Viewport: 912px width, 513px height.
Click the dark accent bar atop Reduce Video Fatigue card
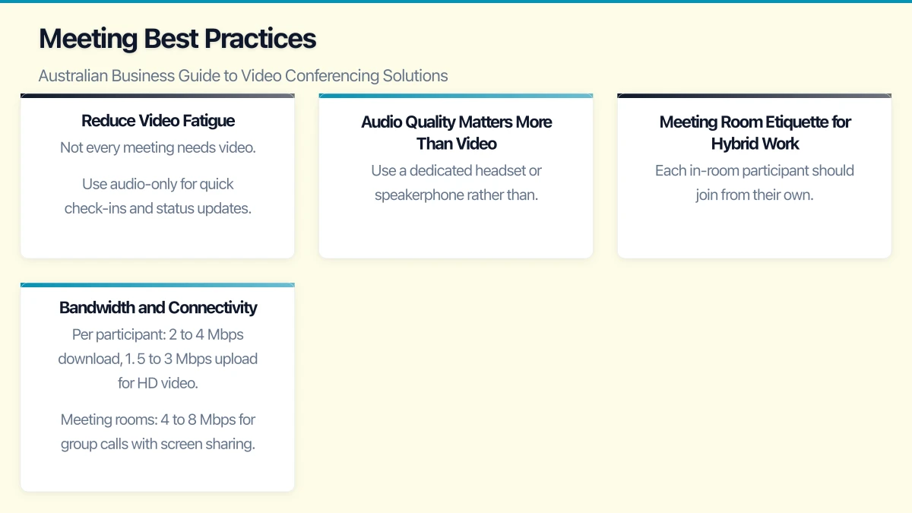pos(157,96)
